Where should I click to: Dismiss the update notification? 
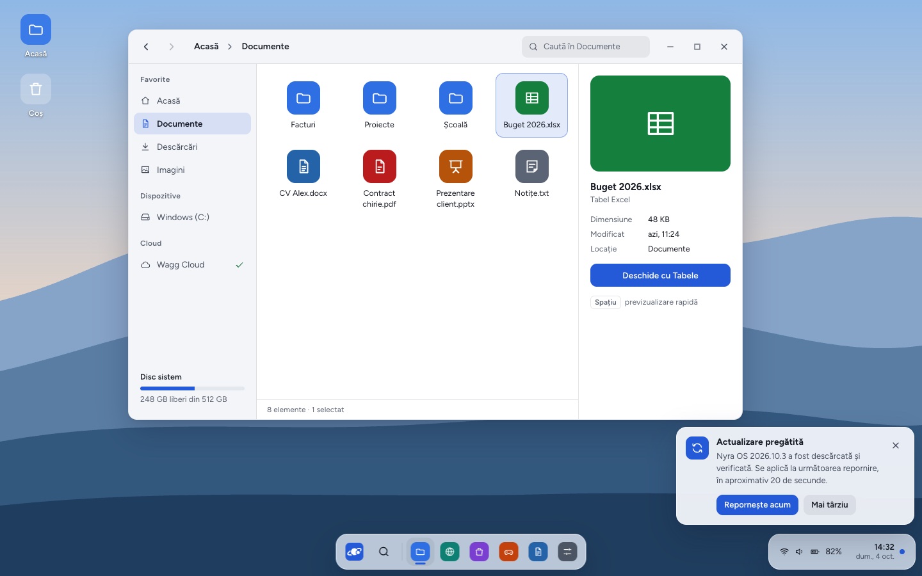[896, 445]
